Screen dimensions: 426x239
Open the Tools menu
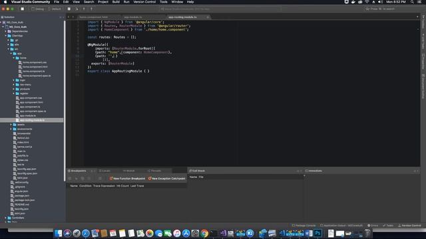(164, 2)
